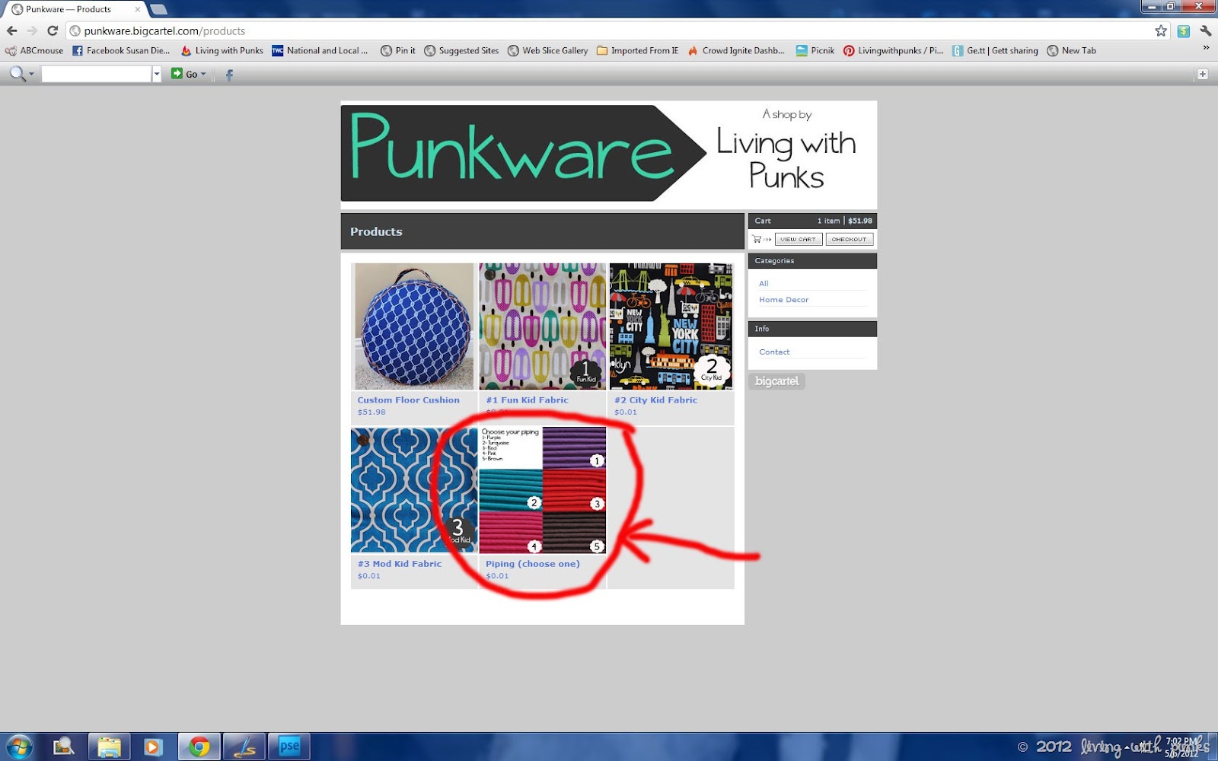Screen dimensions: 1218x761
Task: Reload the page with refresh icon
Action: click(53, 30)
